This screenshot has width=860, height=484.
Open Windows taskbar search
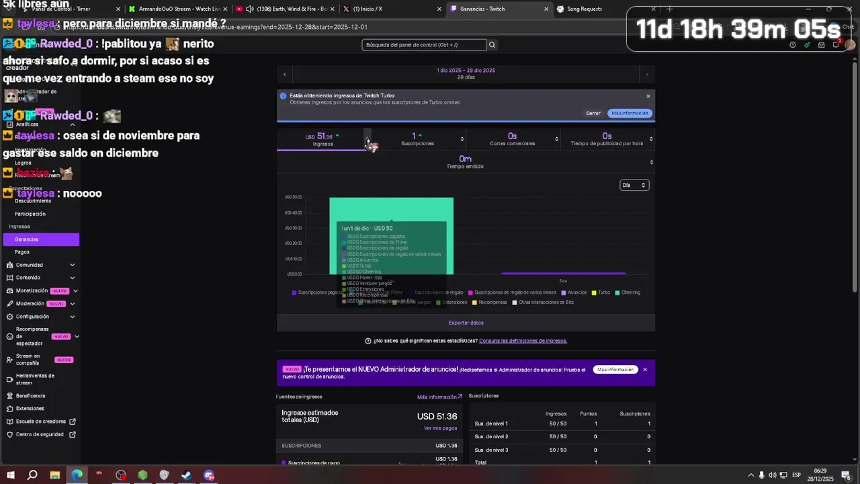tap(32, 475)
